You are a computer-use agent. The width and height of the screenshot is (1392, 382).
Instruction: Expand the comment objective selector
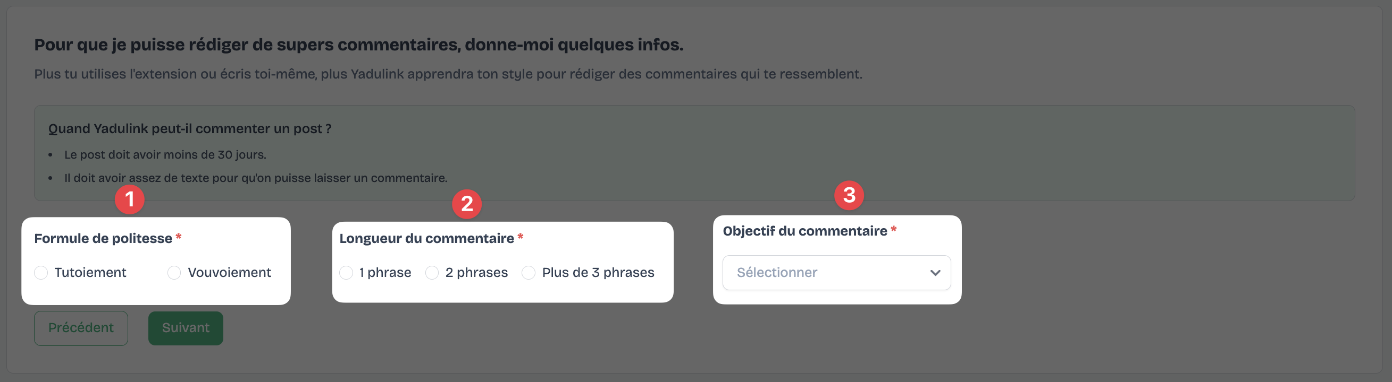coord(836,273)
